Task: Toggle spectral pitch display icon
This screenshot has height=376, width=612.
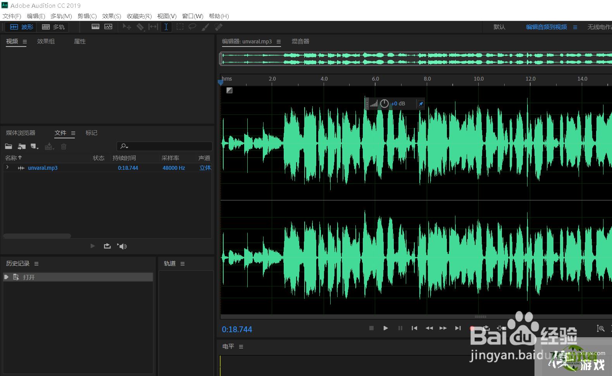Action: tap(108, 27)
